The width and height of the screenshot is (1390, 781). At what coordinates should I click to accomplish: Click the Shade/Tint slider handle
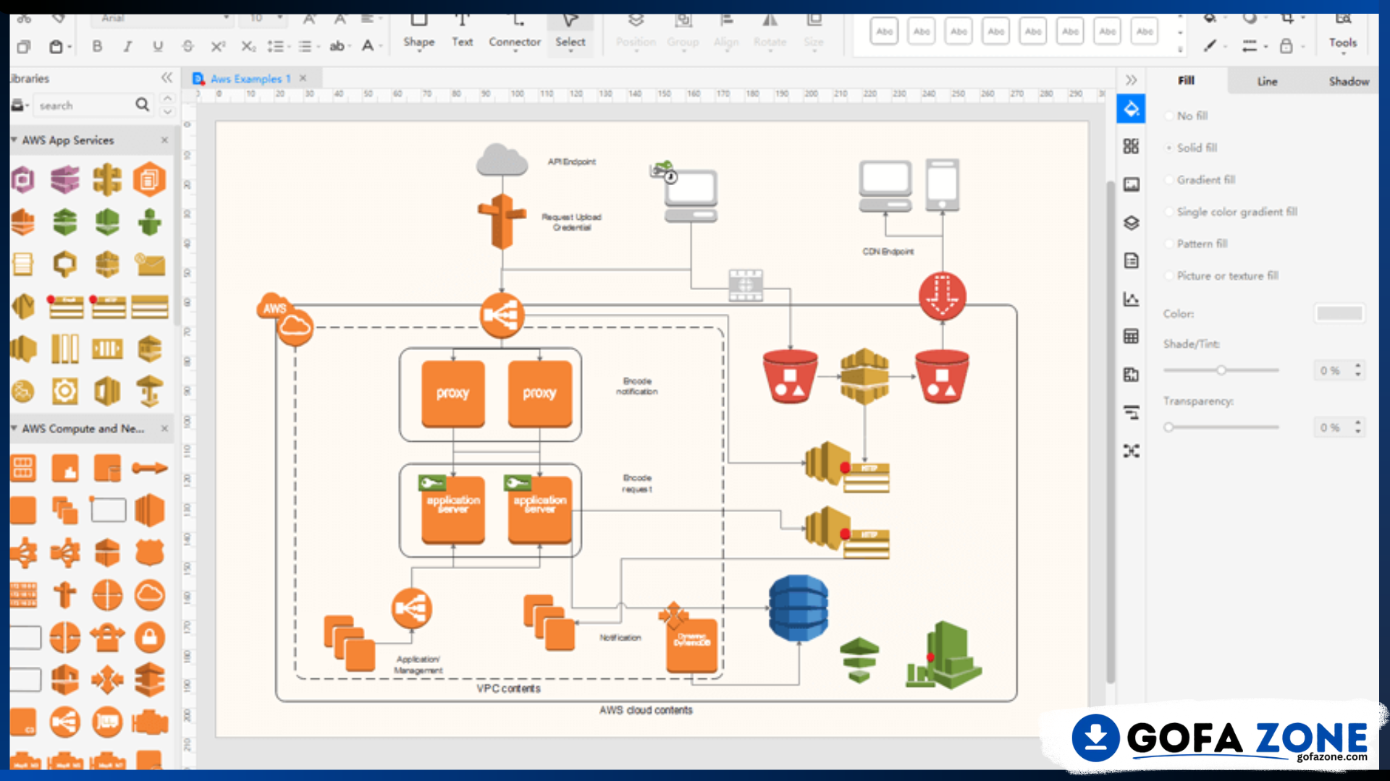[x=1221, y=370]
